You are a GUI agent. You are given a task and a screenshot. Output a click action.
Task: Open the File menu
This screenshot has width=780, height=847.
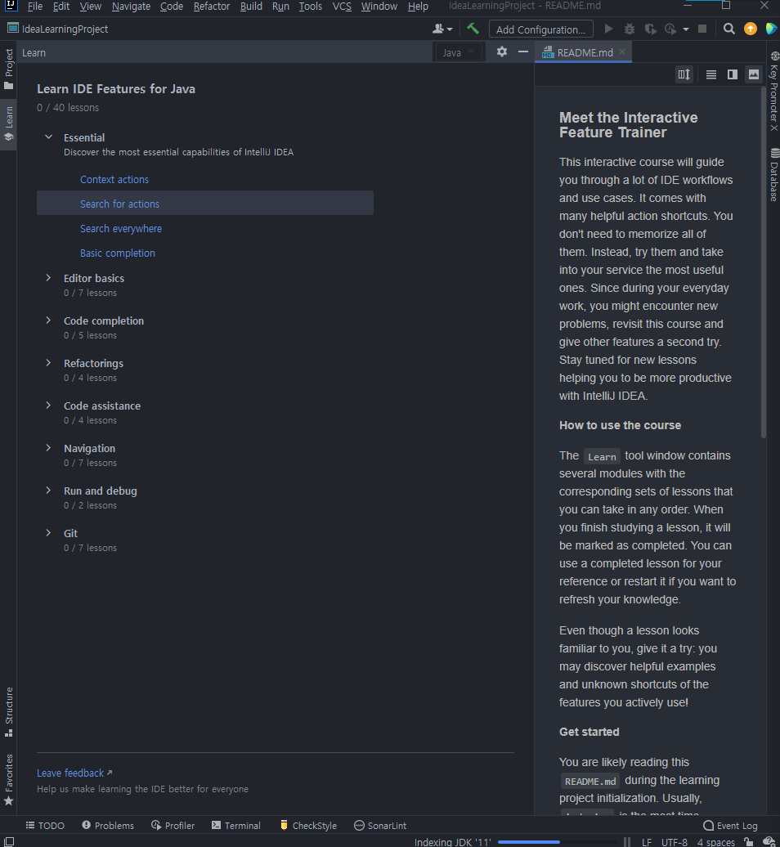coord(34,7)
